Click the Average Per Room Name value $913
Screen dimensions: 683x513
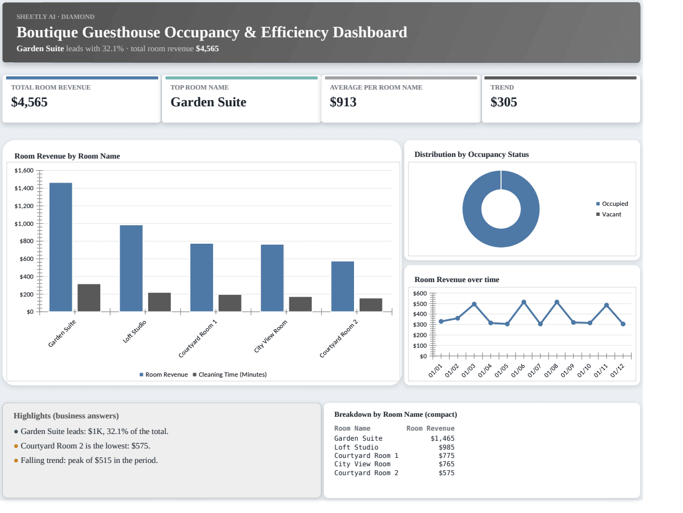coord(343,102)
